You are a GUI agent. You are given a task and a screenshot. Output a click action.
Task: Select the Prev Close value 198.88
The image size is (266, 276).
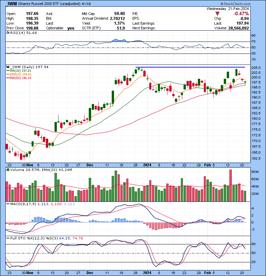(32, 28)
